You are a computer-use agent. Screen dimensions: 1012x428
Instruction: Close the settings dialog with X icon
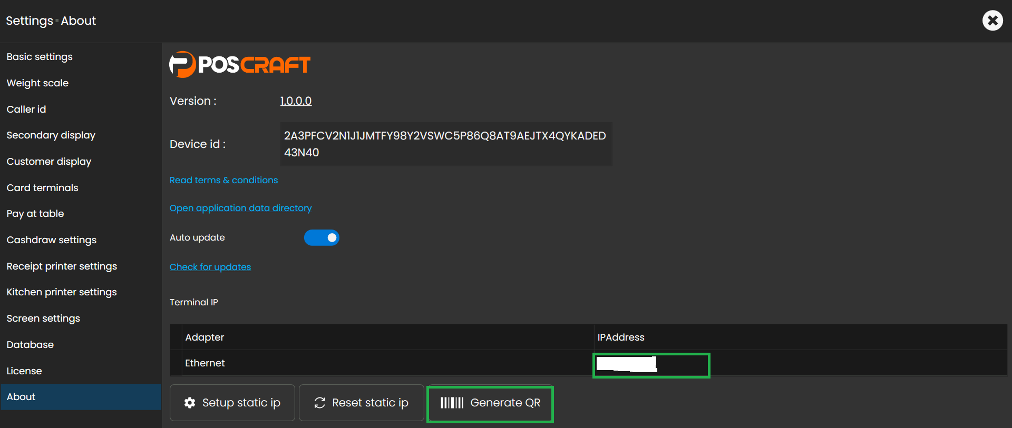(992, 21)
